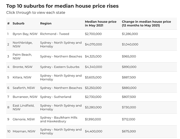
Task: Select the Bronte, NSW row
Action: tap(92, 67)
